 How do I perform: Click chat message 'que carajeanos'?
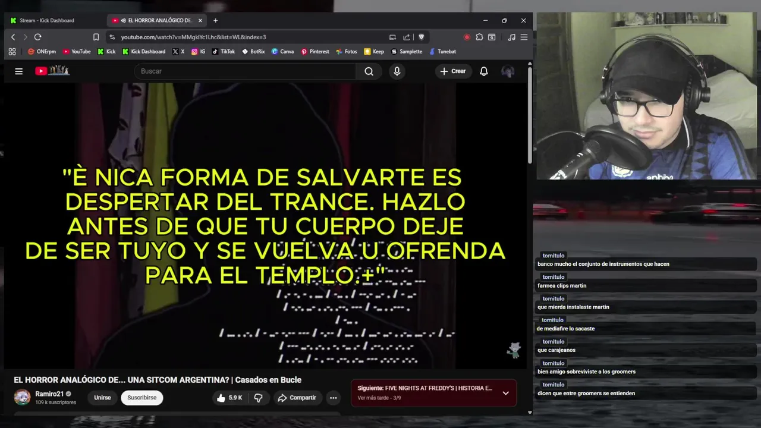(x=556, y=350)
